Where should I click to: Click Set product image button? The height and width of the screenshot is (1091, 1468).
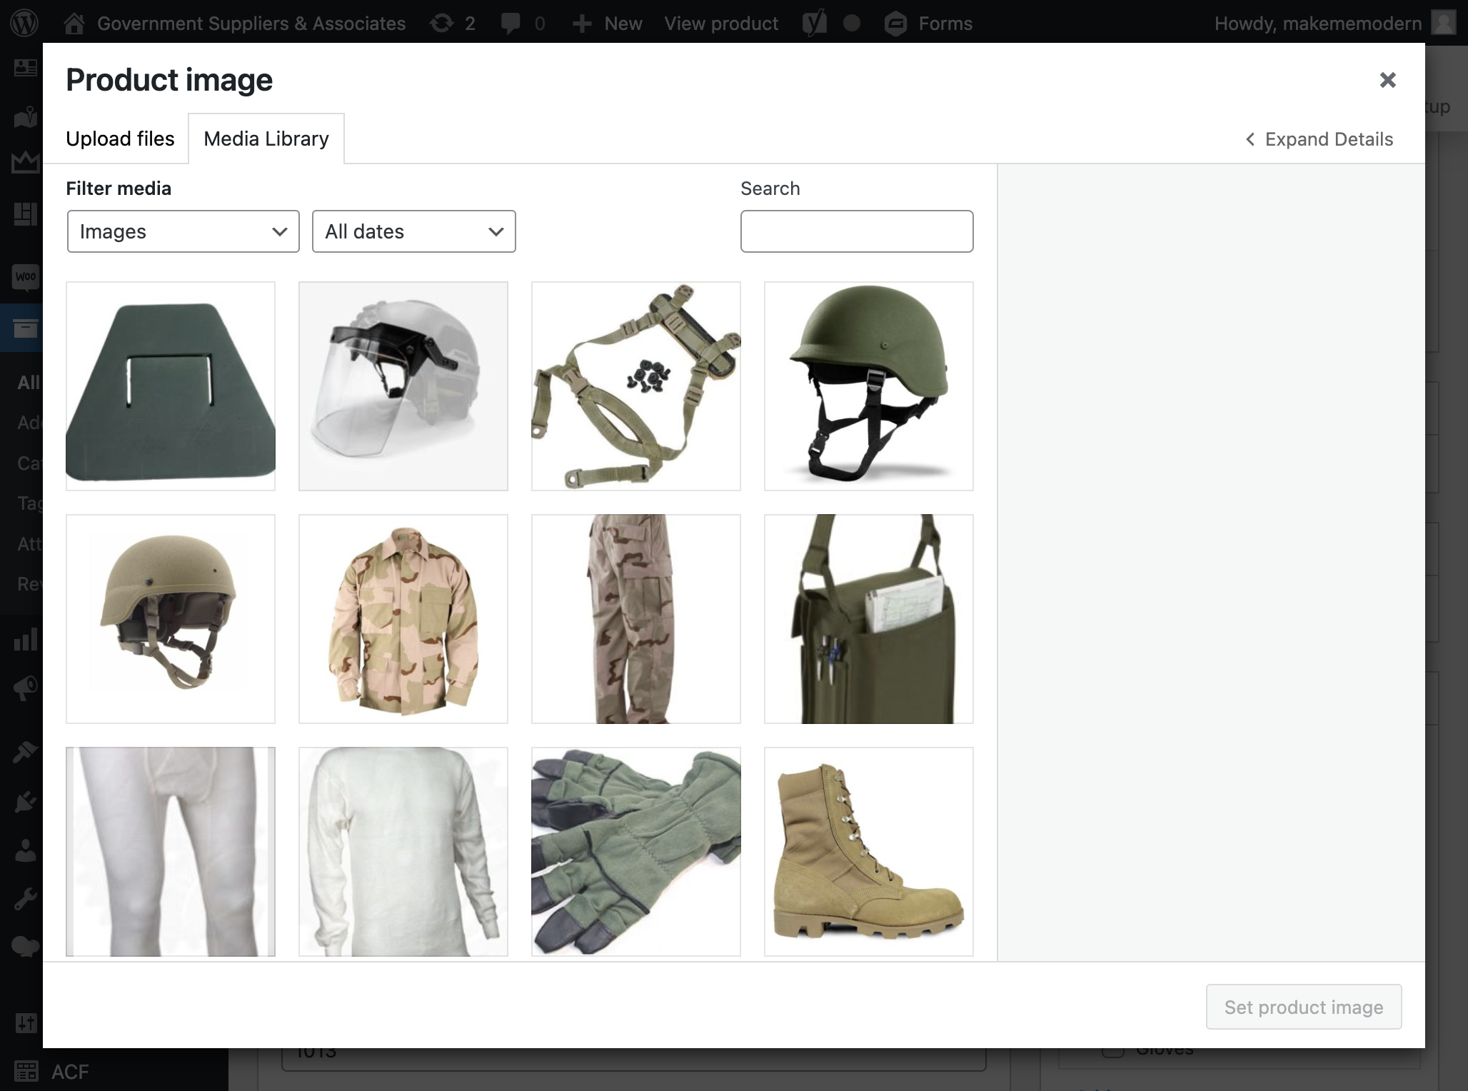[x=1304, y=1007]
